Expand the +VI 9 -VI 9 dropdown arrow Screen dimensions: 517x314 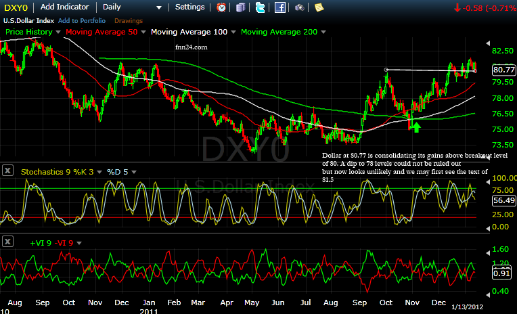[x=79, y=243]
